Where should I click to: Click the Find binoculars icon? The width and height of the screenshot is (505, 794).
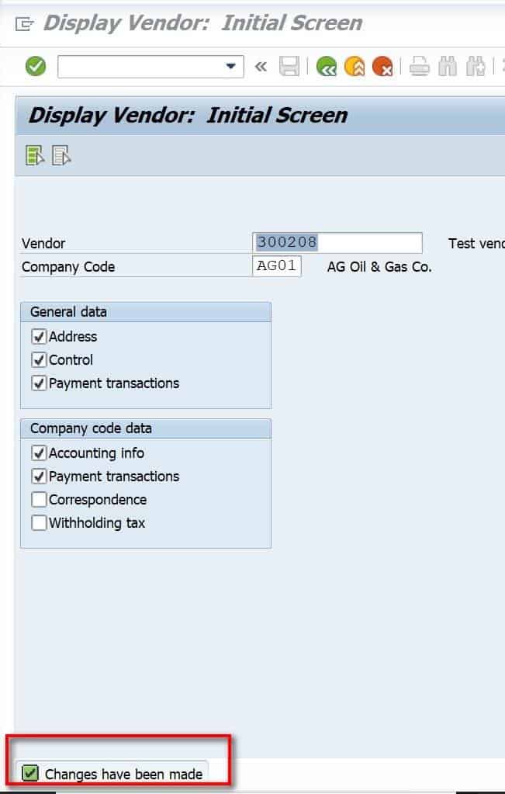point(448,67)
